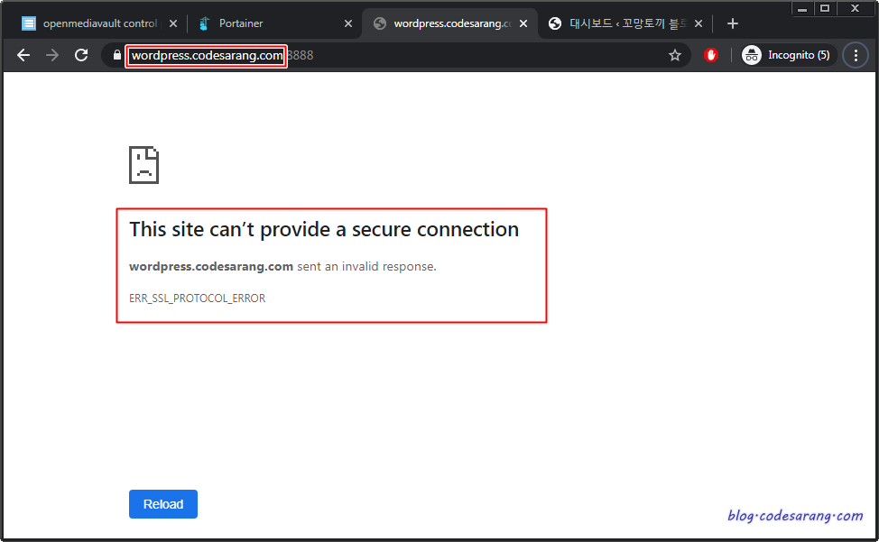The image size is (879, 542).
Task: Switch to the 대시보드 꼬망토끼 tab
Action: [x=625, y=23]
